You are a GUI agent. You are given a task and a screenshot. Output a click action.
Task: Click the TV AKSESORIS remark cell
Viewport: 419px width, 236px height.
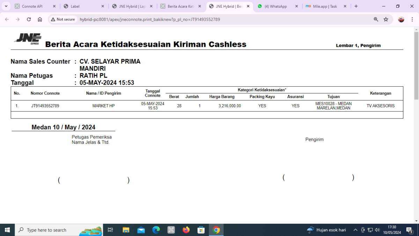click(x=381, y=106)
